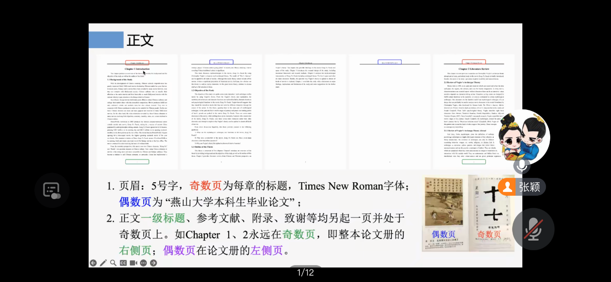Click presenter's microphone status icon

point(521,166)
